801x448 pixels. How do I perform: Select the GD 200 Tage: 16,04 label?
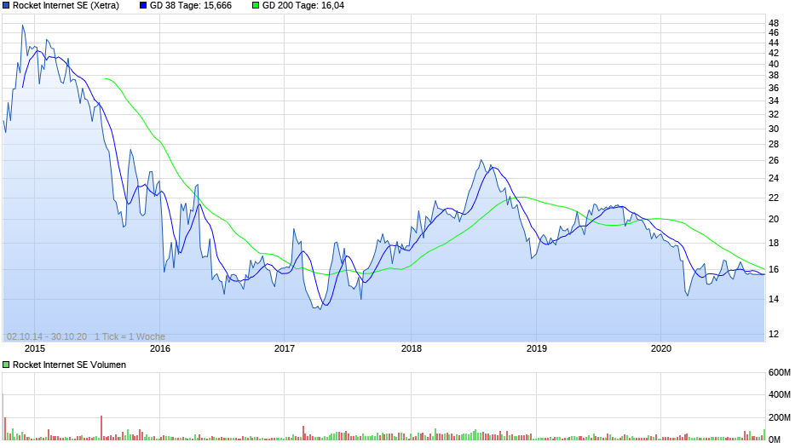pos(303,6)
